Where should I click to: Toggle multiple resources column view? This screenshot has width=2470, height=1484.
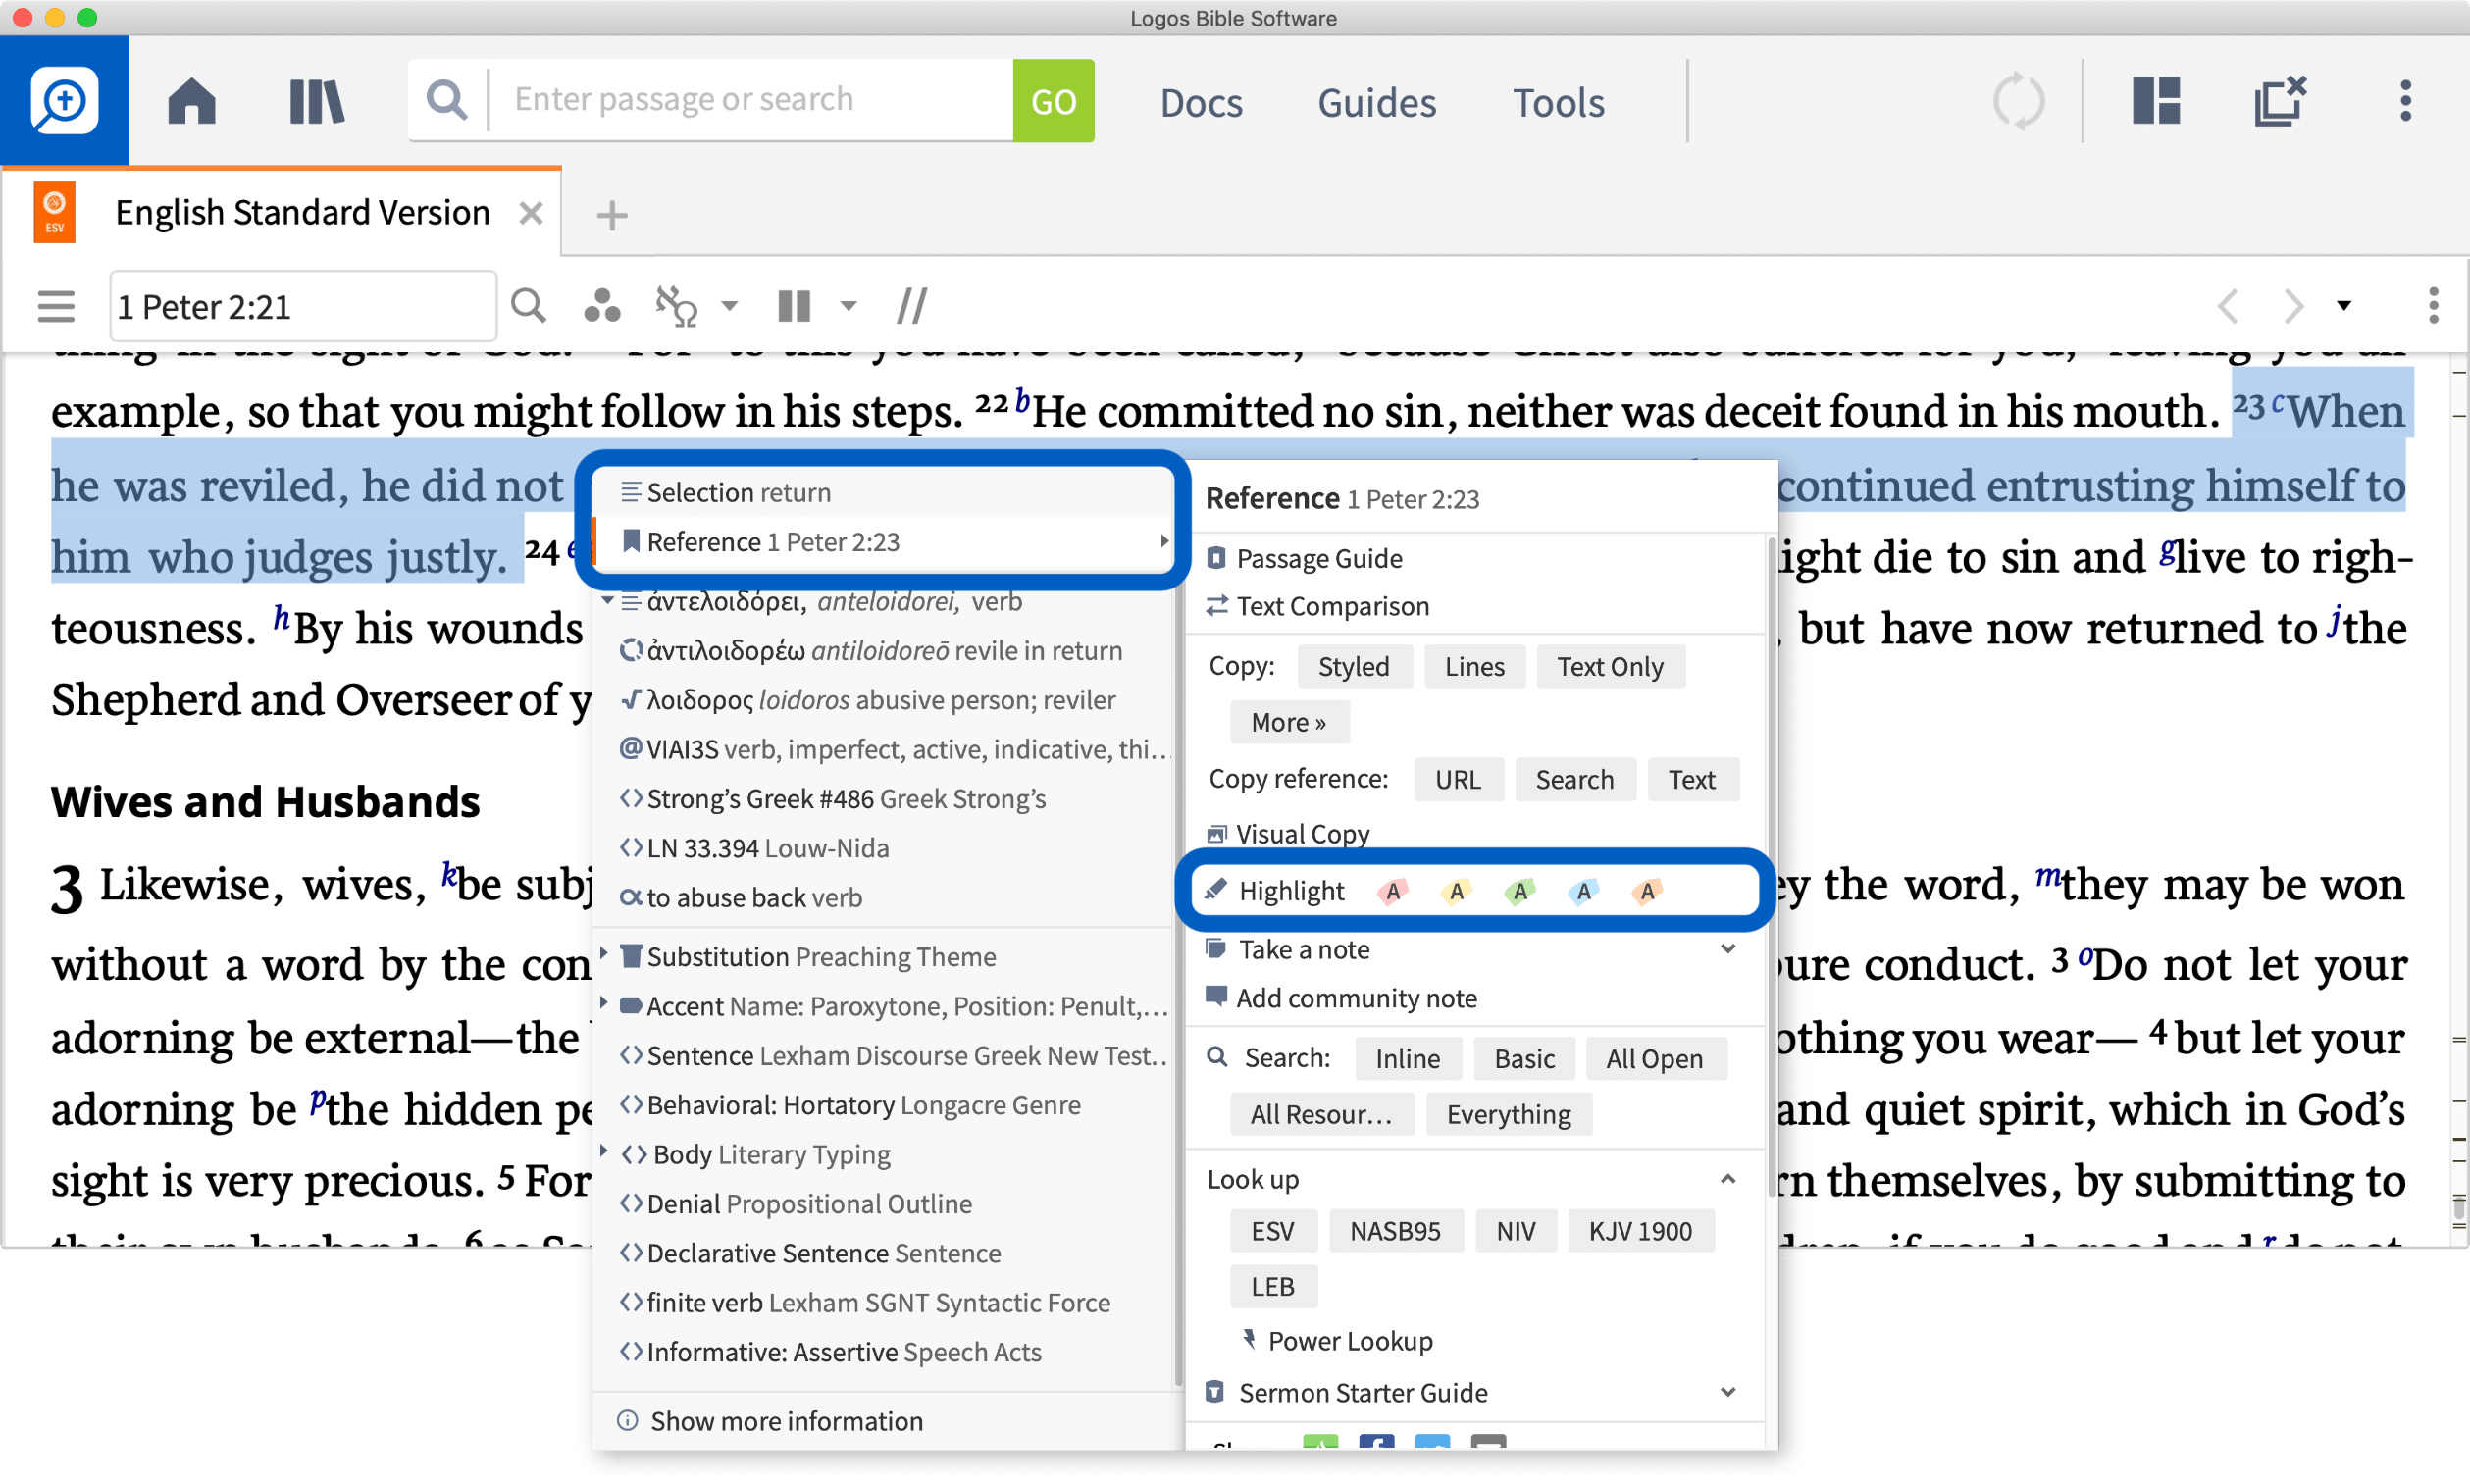pos(794,306)
